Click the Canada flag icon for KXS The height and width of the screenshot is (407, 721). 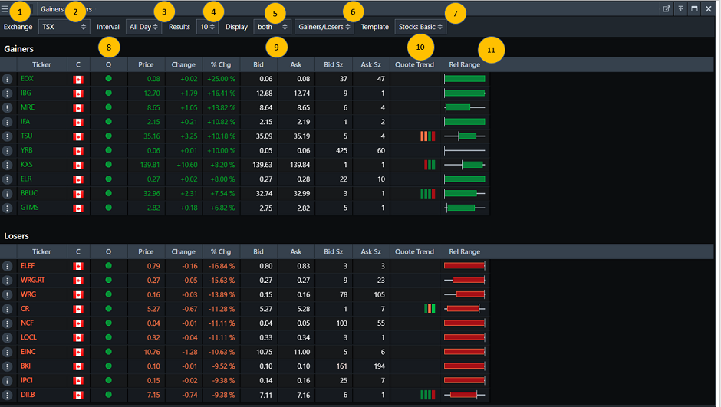tap(77, 165)
